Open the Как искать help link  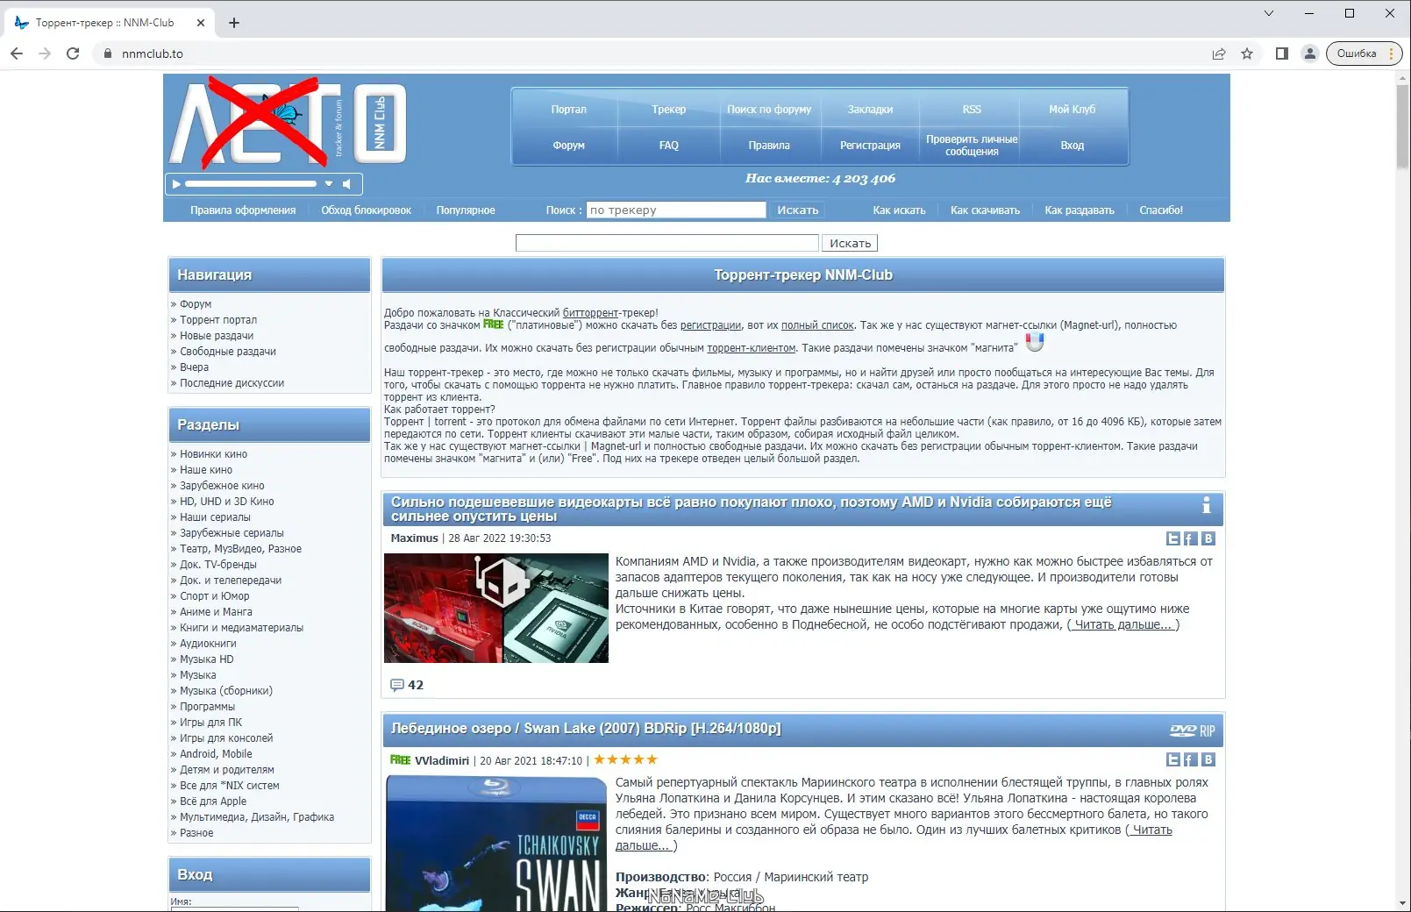tap(899, 210)
